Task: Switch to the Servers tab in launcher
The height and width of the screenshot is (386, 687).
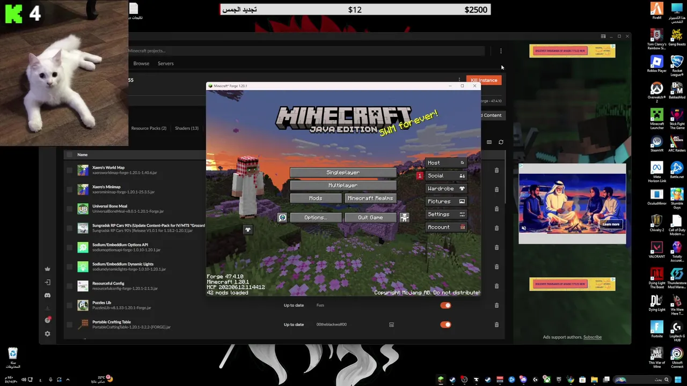Action: [x=165, y=63]
